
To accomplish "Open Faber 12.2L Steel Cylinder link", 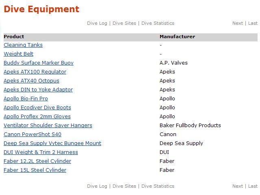I will click(x=37, y=161).
